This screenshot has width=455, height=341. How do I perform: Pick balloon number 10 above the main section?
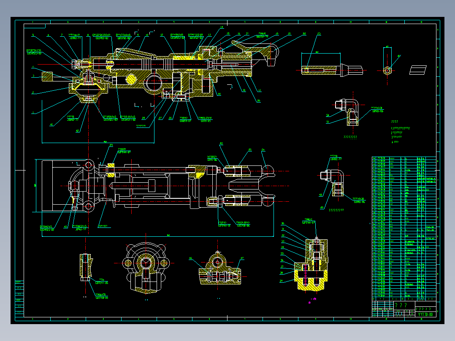[x=147, y=35]
